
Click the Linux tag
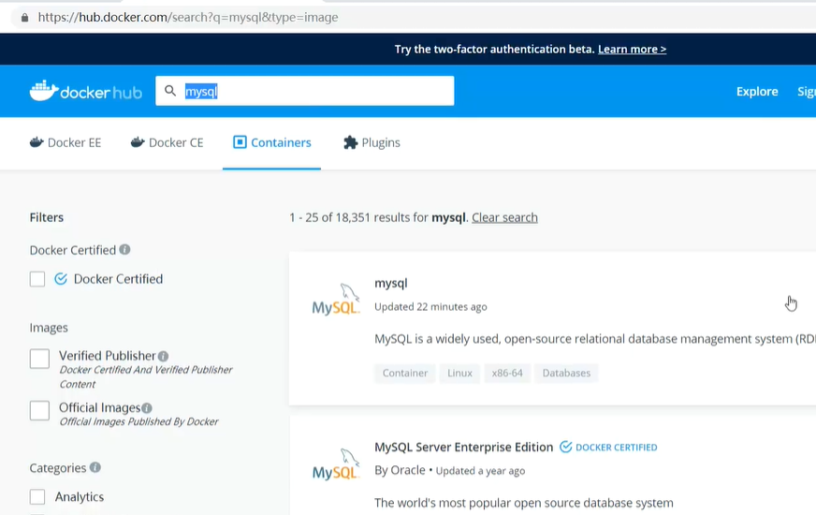click(459, 373)
